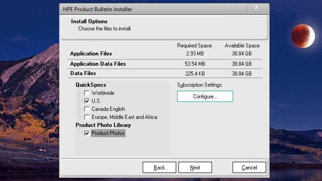Click the Available Space column header
This screenshot has height=181, width=322.
[242, 46]
